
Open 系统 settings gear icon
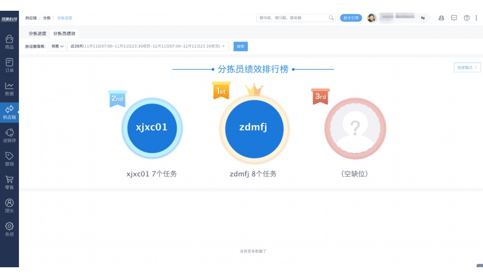coord(9,229)
